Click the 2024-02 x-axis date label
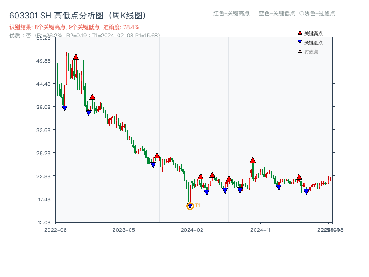The image size is (369, 277). [193, 229]
